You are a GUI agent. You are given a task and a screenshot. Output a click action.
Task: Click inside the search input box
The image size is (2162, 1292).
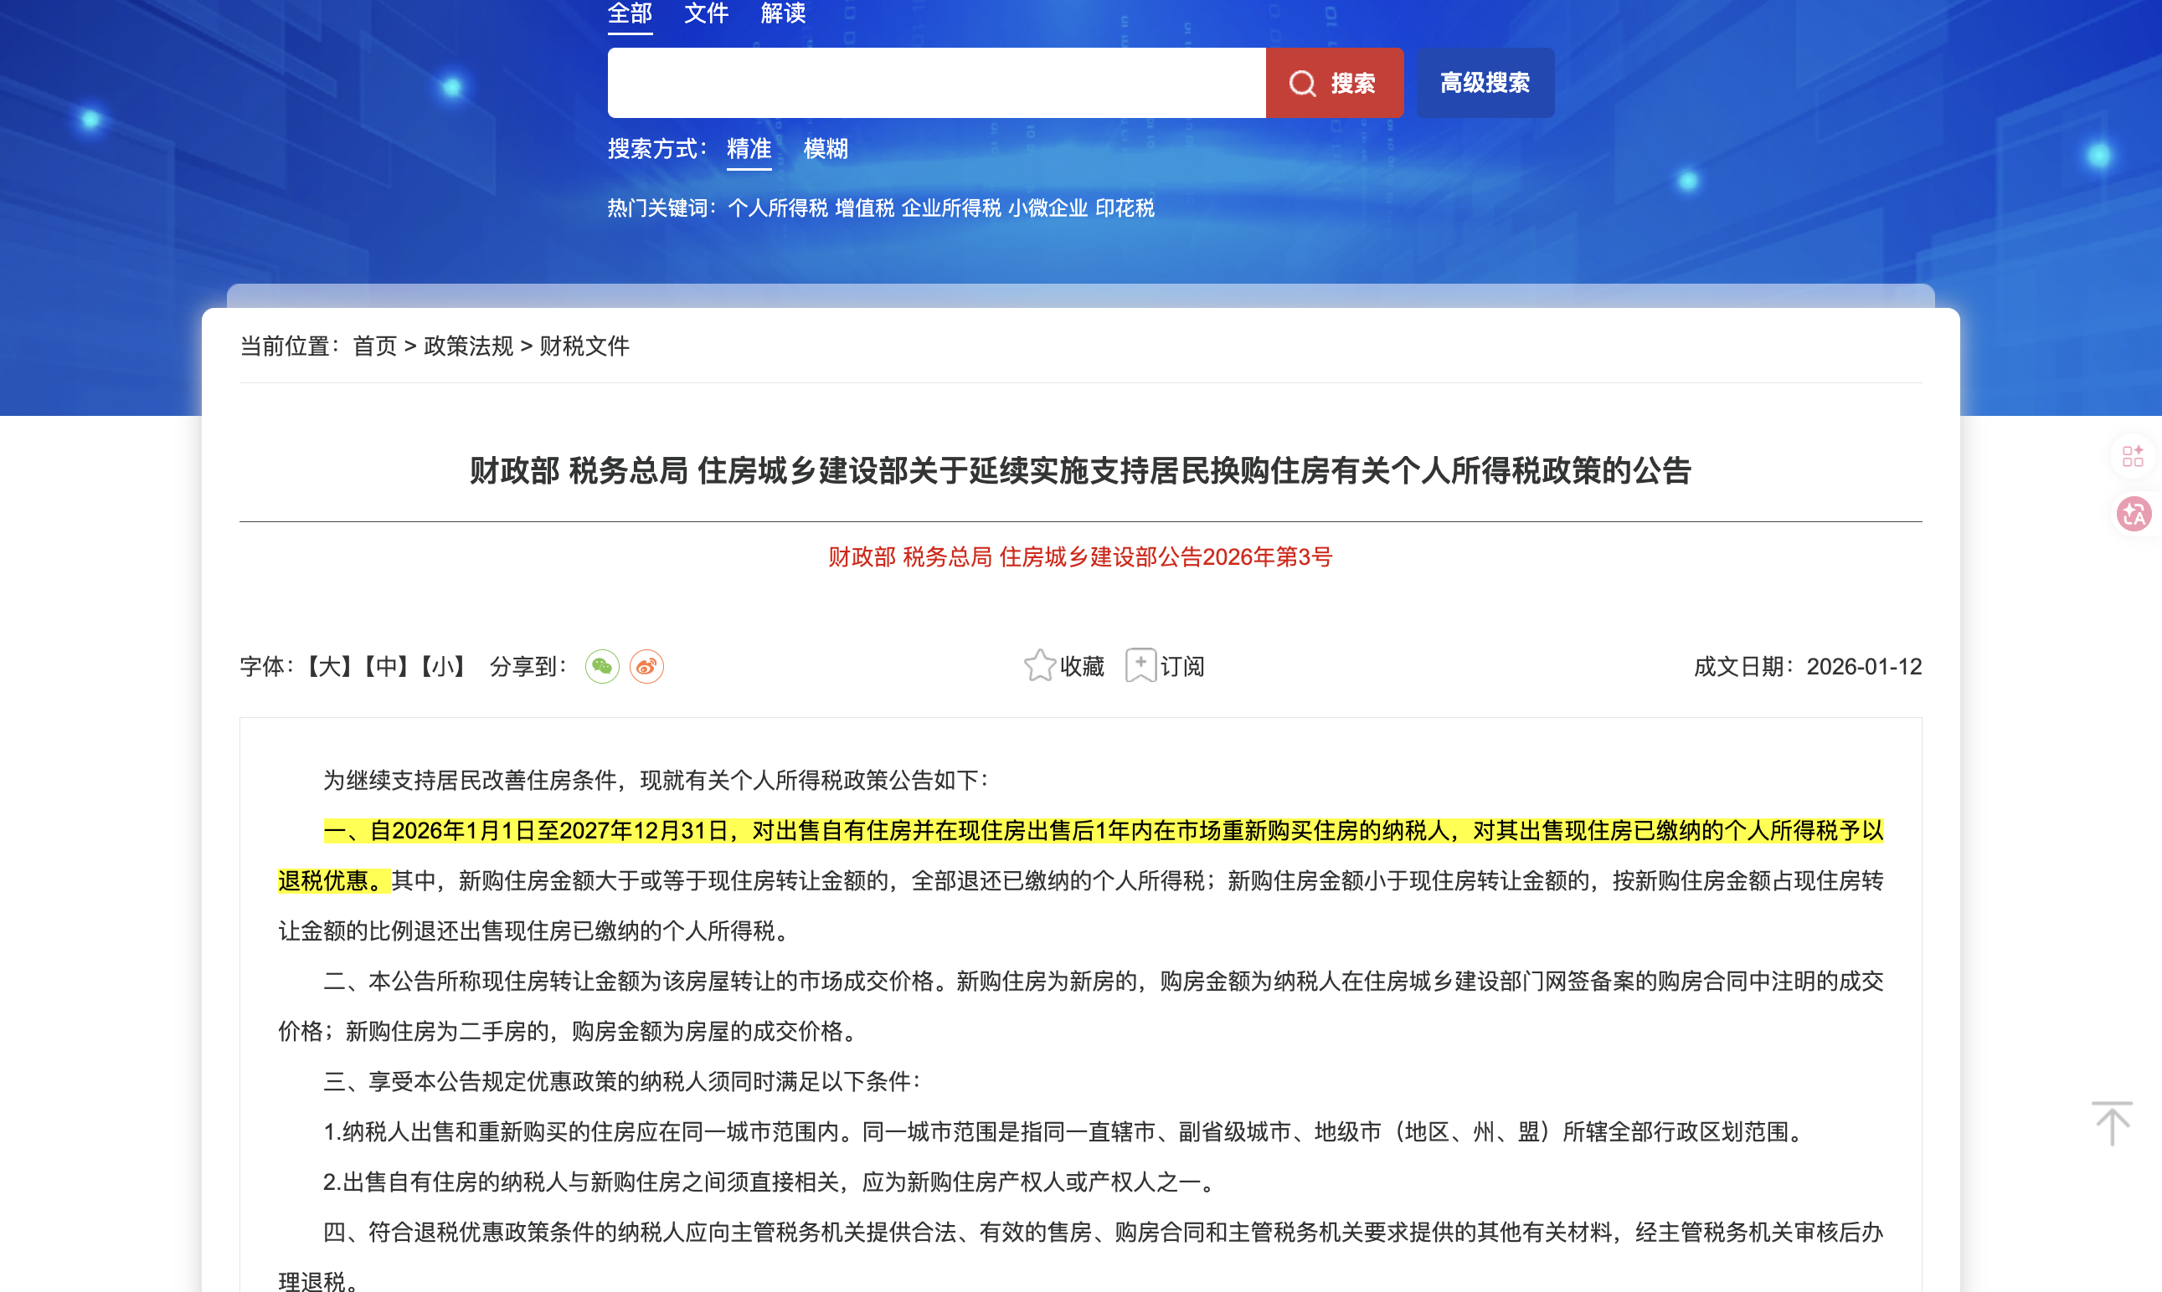click(x=932, y=83)
